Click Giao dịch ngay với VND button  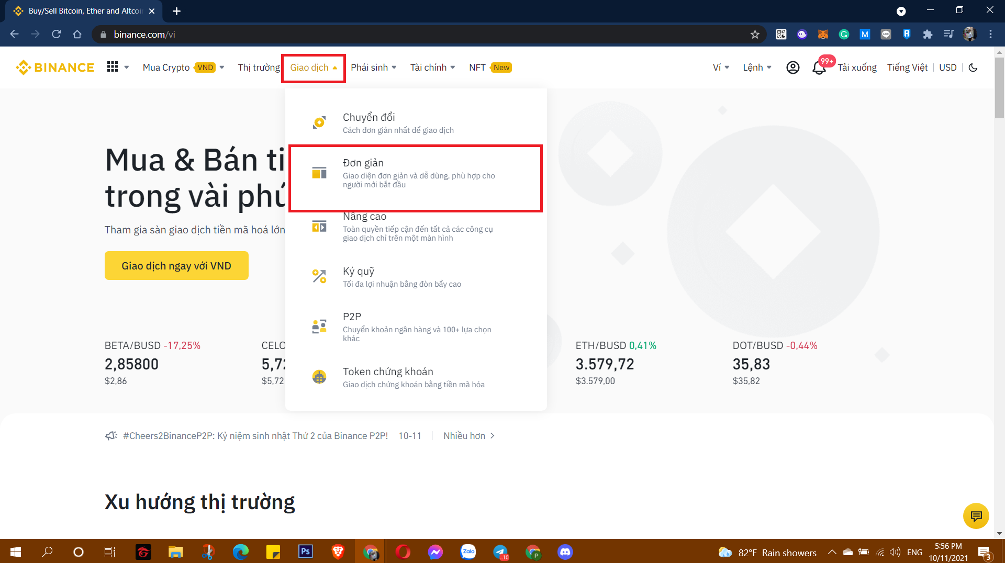pos(176,266)
